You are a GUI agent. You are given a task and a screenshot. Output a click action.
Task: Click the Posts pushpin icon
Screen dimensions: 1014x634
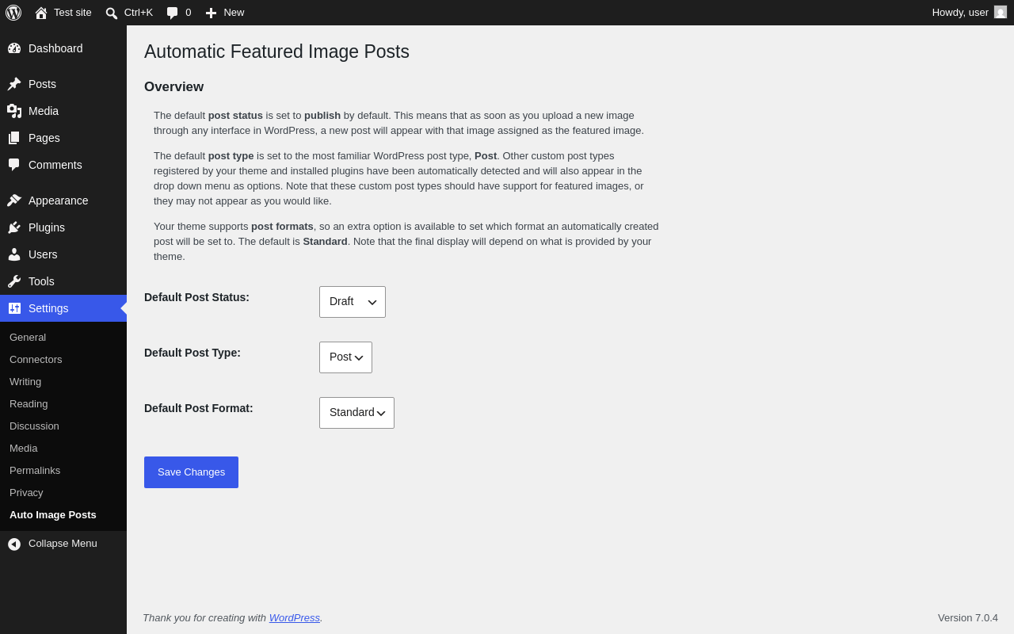[x=14, y=84]
